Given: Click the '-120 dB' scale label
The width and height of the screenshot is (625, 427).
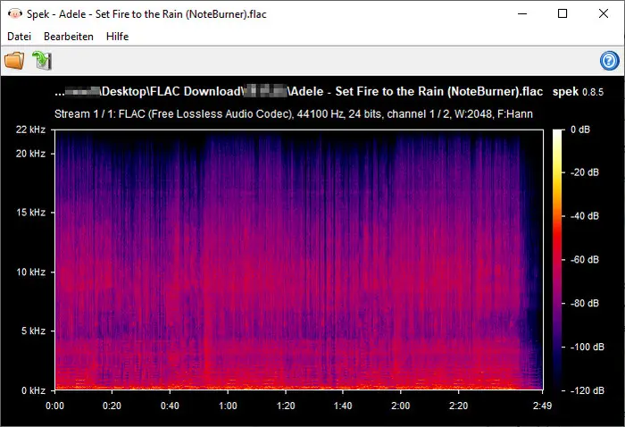Looking at the screenshot, I should coord(587,390).
